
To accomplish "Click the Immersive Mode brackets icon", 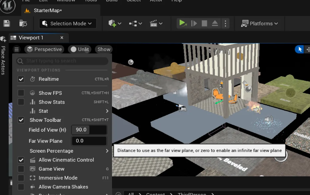I will pos(32,178).
